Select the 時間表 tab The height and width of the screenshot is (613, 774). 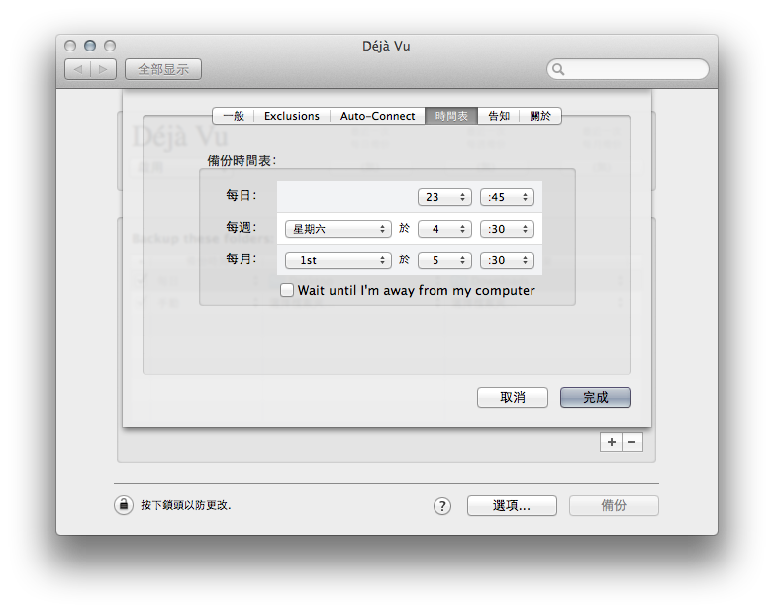pos(451,116)
